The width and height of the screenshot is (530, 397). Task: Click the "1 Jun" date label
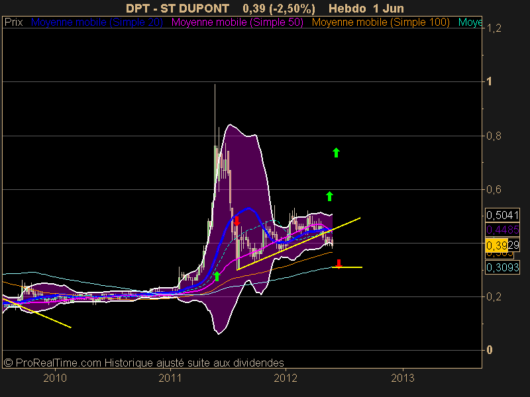click(x=389, y=8)
